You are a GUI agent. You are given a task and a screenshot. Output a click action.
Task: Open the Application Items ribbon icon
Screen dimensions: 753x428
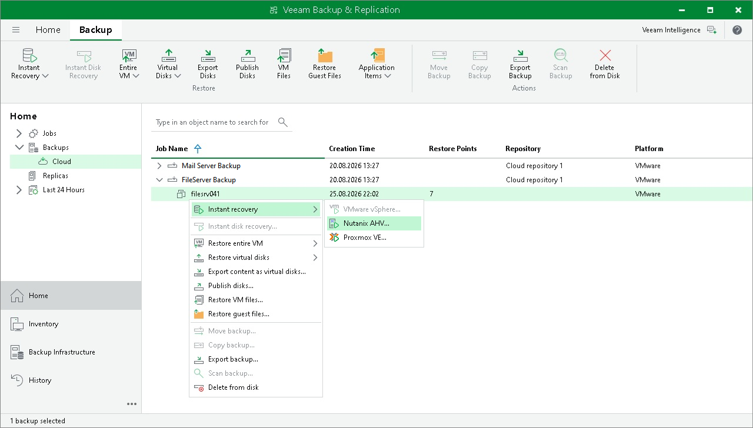pyautogui.click(x=376, y=55)
